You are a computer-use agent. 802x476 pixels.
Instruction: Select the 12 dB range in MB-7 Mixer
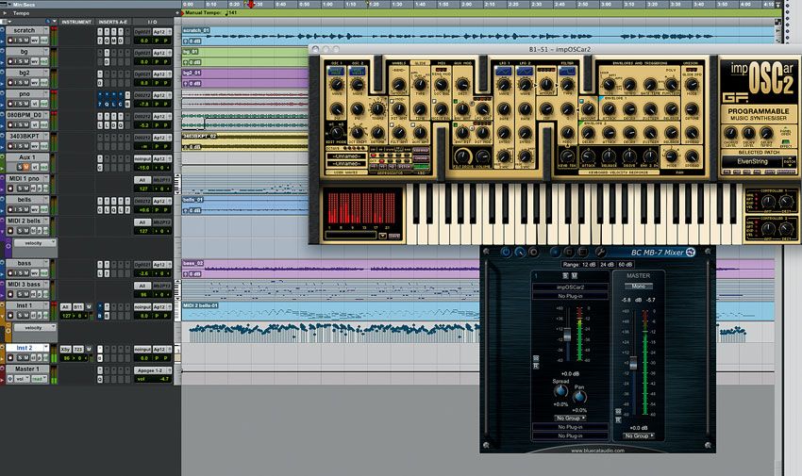[x=589, y=265]
